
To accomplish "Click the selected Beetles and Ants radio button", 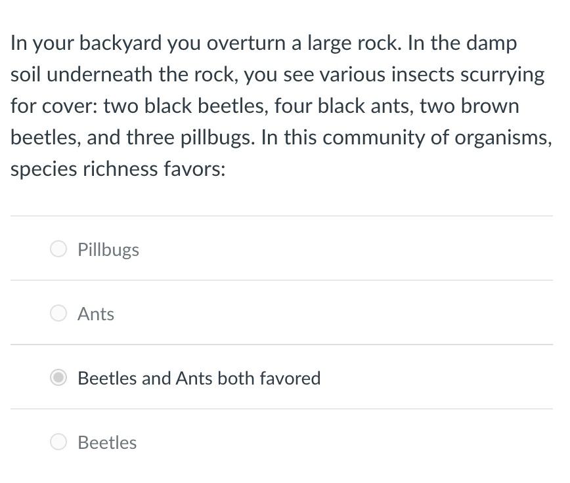I will pyautogui.click(x=58, y=377).
